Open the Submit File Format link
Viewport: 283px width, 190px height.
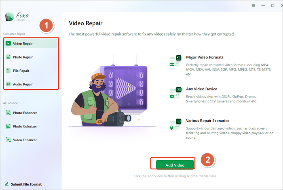click(x=26, y=184)
